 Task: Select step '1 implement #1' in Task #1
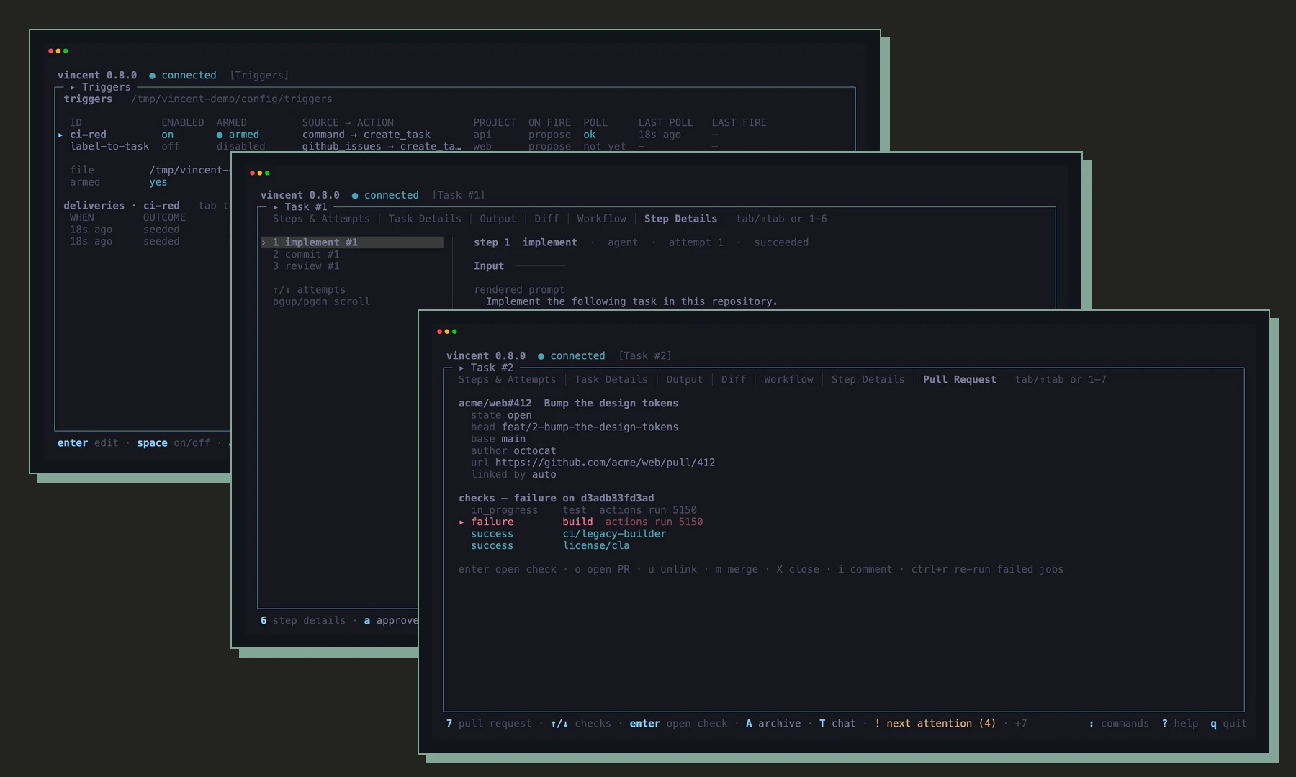[x=352, y=242]
